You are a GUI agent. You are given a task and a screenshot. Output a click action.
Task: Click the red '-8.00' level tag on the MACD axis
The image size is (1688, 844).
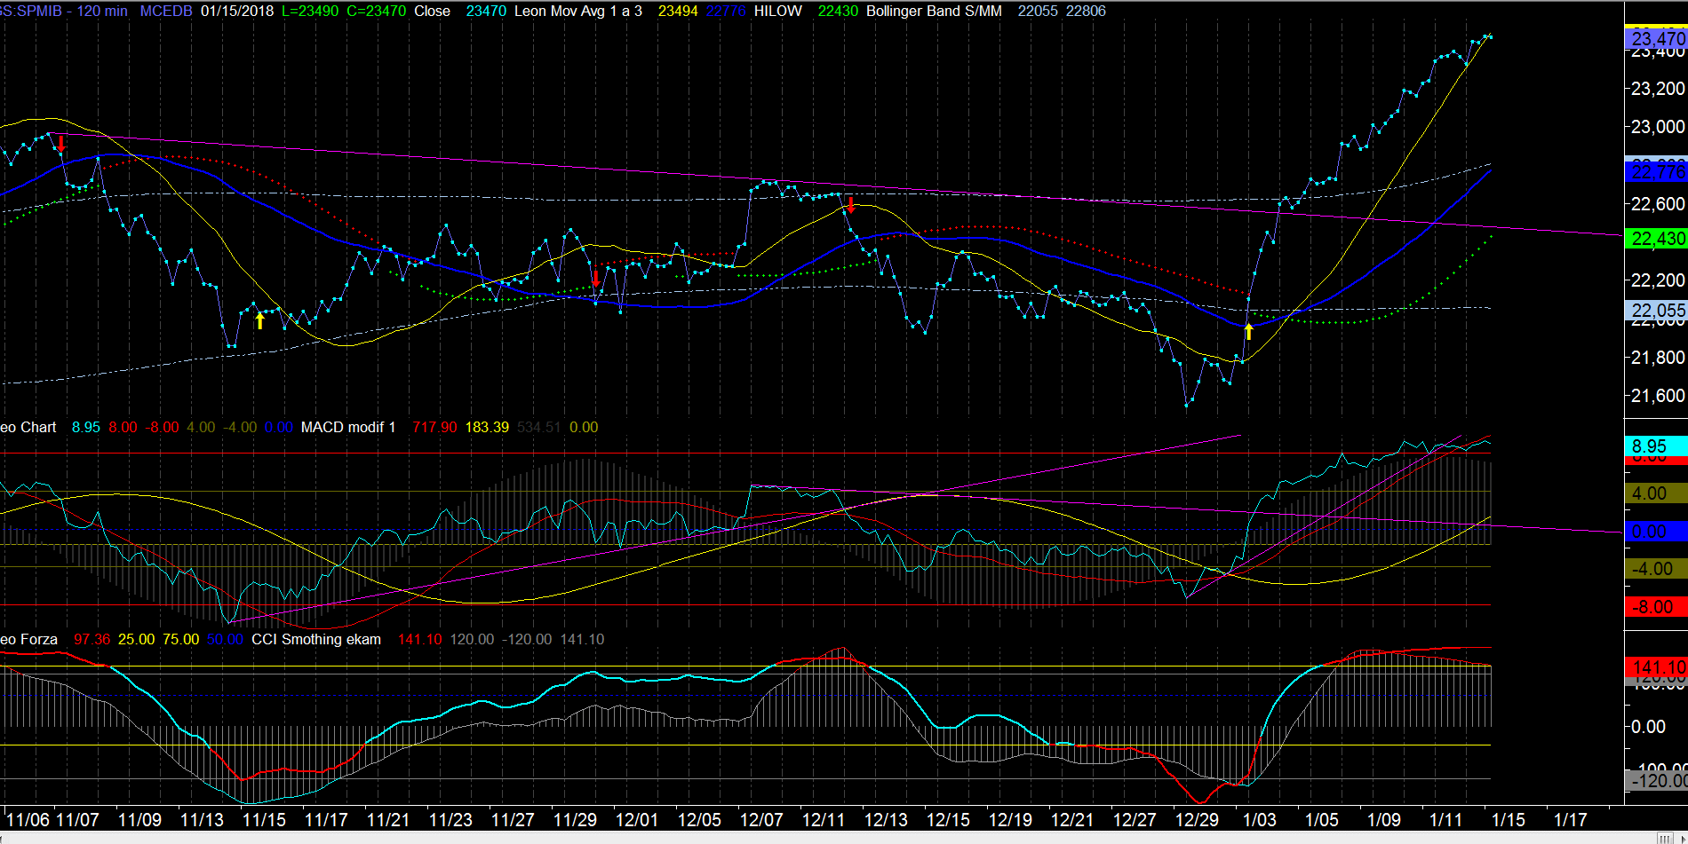(1656, 607)
